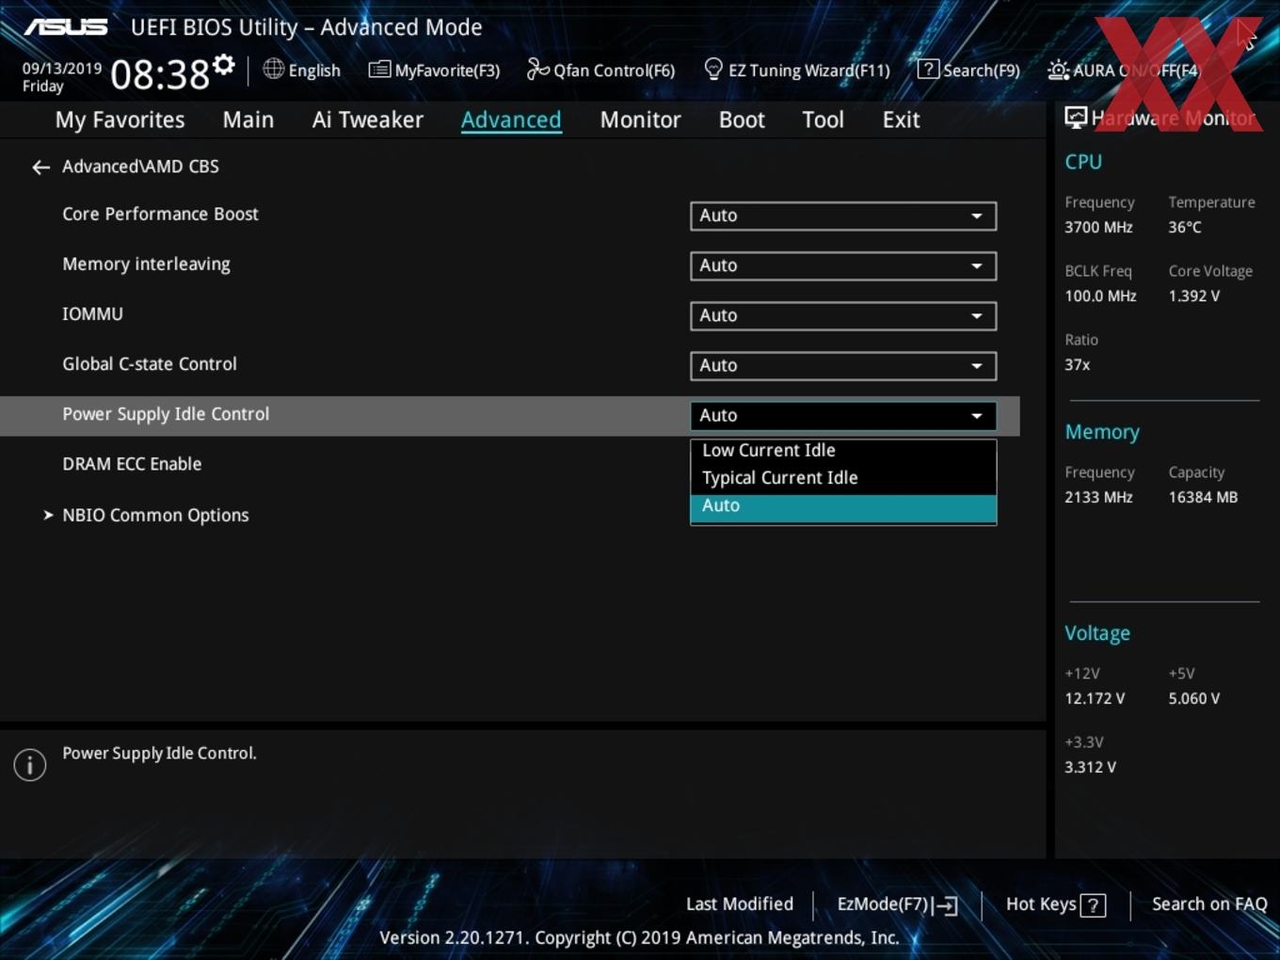1280x960 pixels.
Task: Click the 08:38 clock display
Action: (160, 74)
